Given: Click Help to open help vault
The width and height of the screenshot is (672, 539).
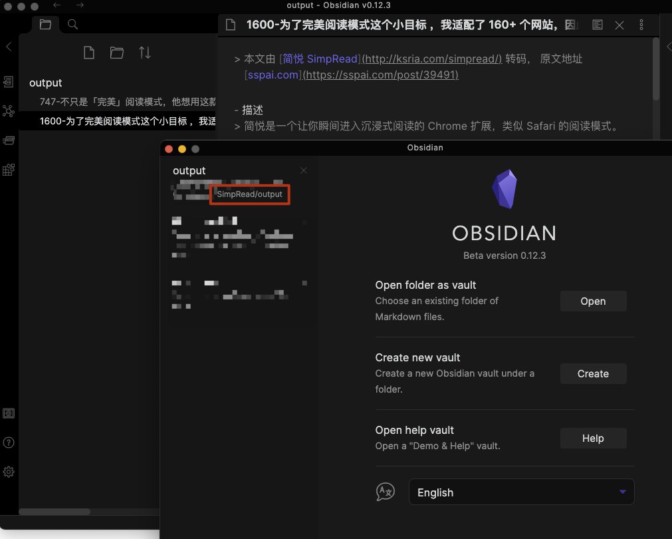Looking at the screenshot, I should (593, 438).
